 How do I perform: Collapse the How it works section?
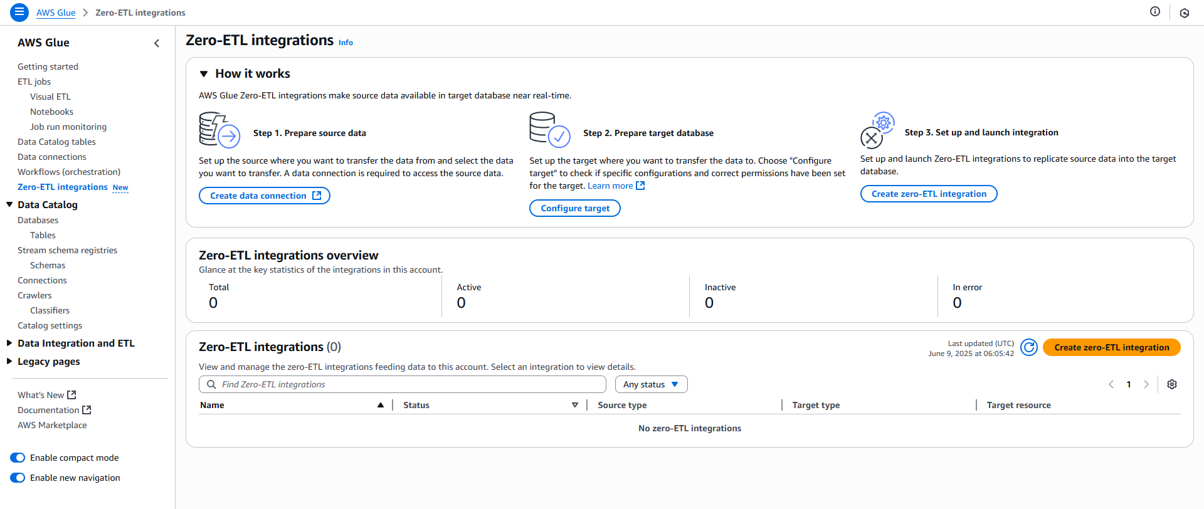204,74
